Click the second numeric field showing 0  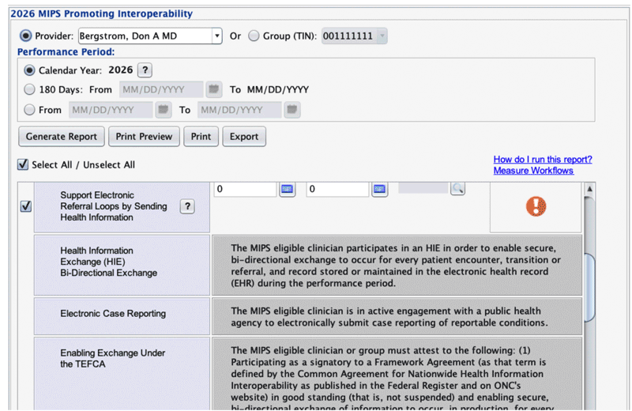337,189
